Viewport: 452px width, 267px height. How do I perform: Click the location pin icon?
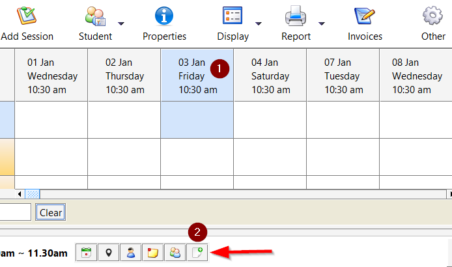pyautogui.click(x=109, y=253)
